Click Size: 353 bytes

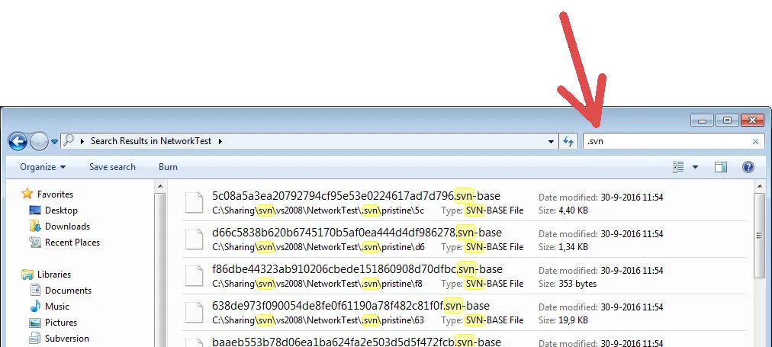click(568, 284)
